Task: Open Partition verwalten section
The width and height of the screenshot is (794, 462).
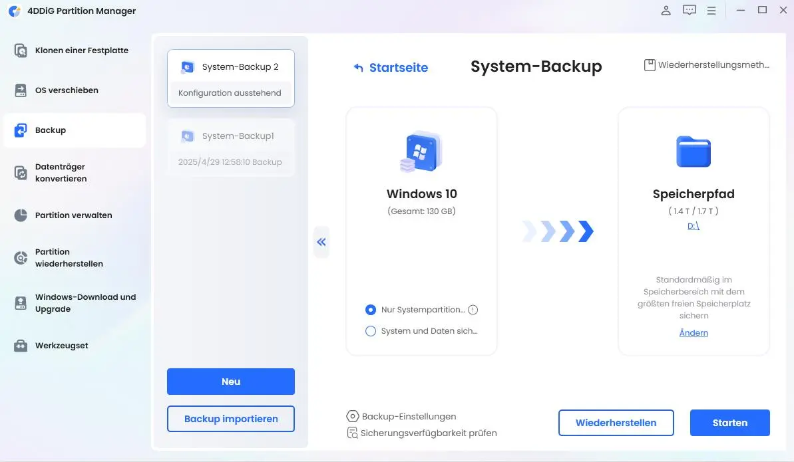Action: point(75,215)
